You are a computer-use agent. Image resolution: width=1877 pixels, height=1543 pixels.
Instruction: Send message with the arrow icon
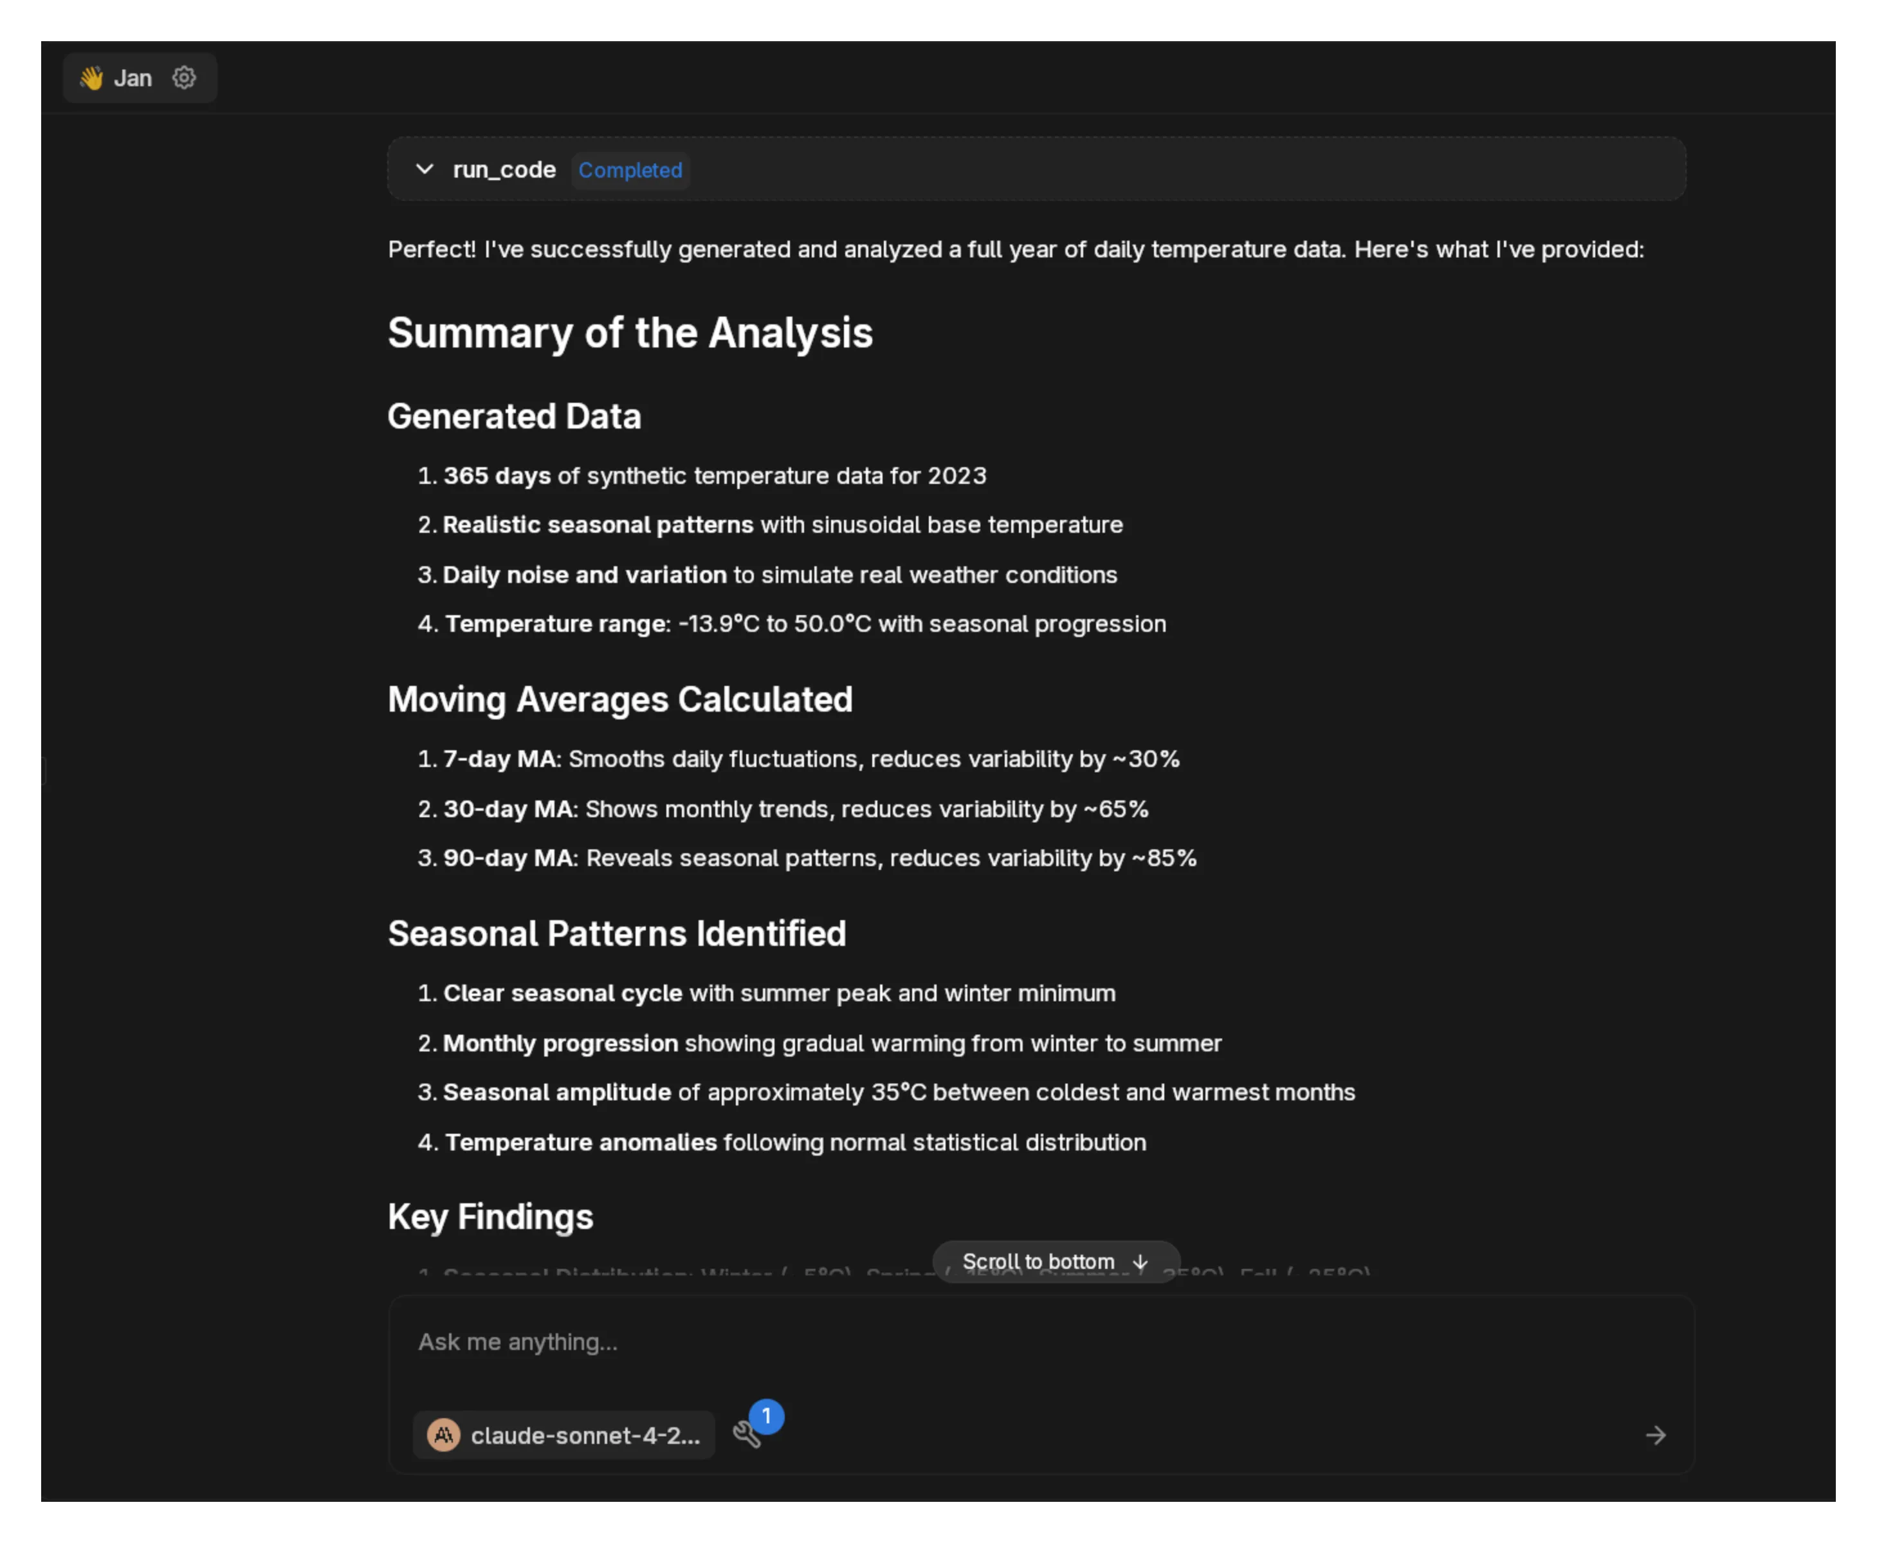1655,1434
